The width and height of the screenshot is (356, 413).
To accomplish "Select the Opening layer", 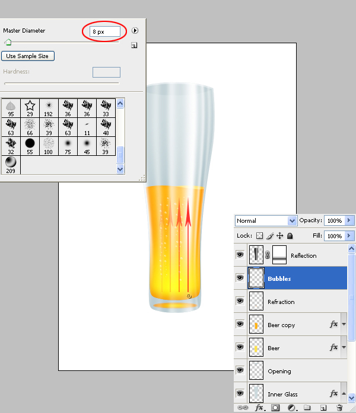I will coord(297,372).
